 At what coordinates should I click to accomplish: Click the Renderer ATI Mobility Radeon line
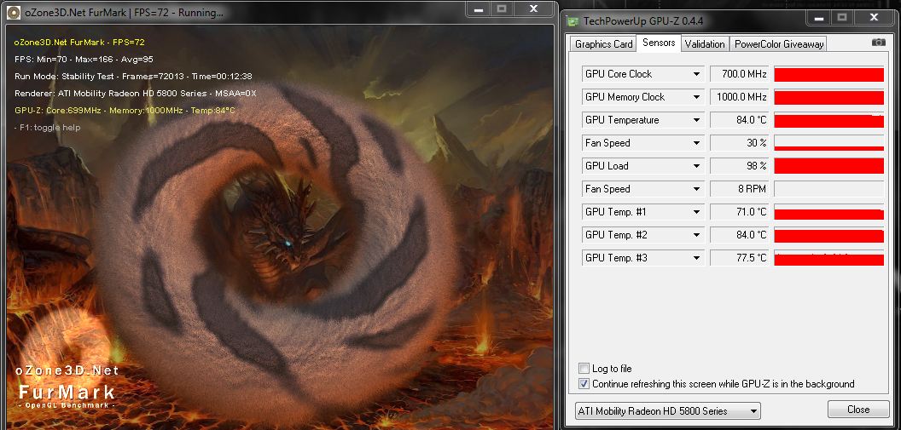pos(136,93)
